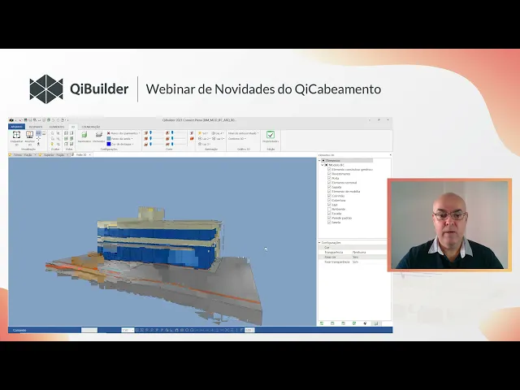Open the quick access toolbar customize arrow

click(x=67, y=120)
